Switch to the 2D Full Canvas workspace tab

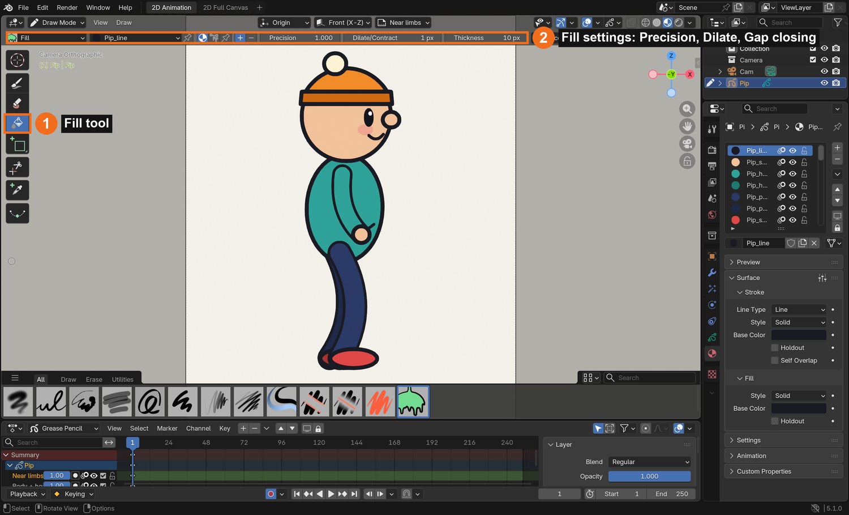tap(225, 7)
